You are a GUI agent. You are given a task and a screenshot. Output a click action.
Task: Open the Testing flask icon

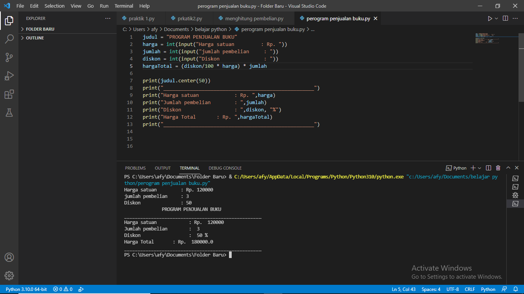tap(9, 113)
